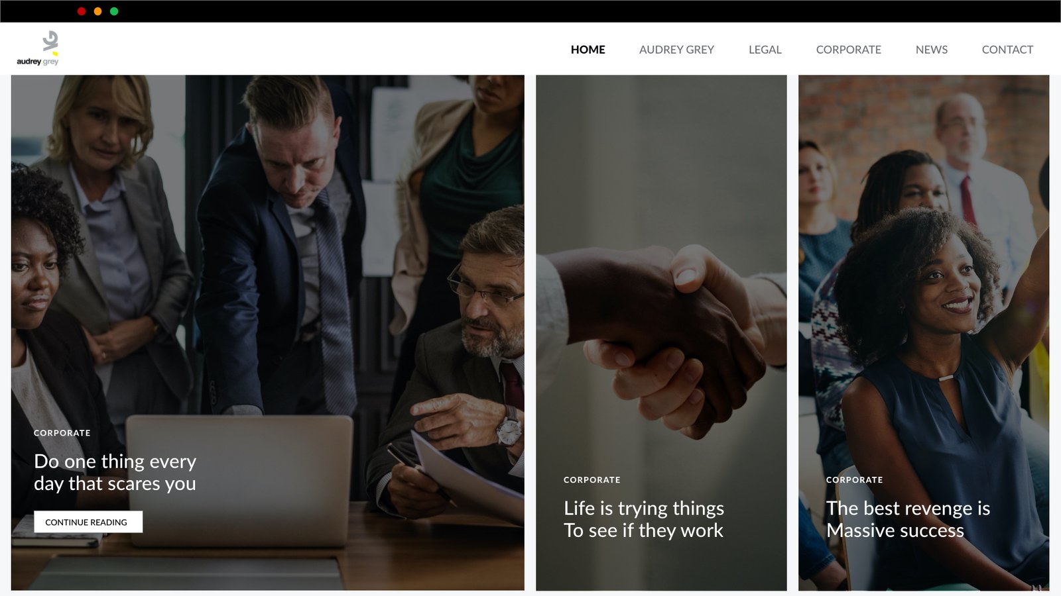
Task: Open "Do one thing every day" headline
Action: (115, 472)
